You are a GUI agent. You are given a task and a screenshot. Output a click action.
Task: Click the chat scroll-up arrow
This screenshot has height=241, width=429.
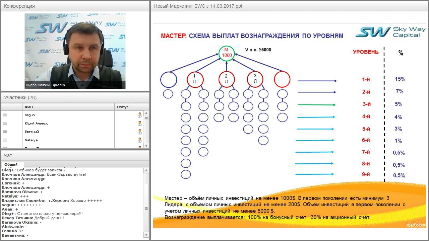point(146,170)
